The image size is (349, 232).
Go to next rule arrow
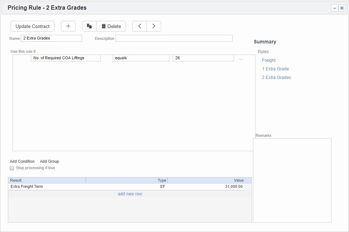point(154,26)
